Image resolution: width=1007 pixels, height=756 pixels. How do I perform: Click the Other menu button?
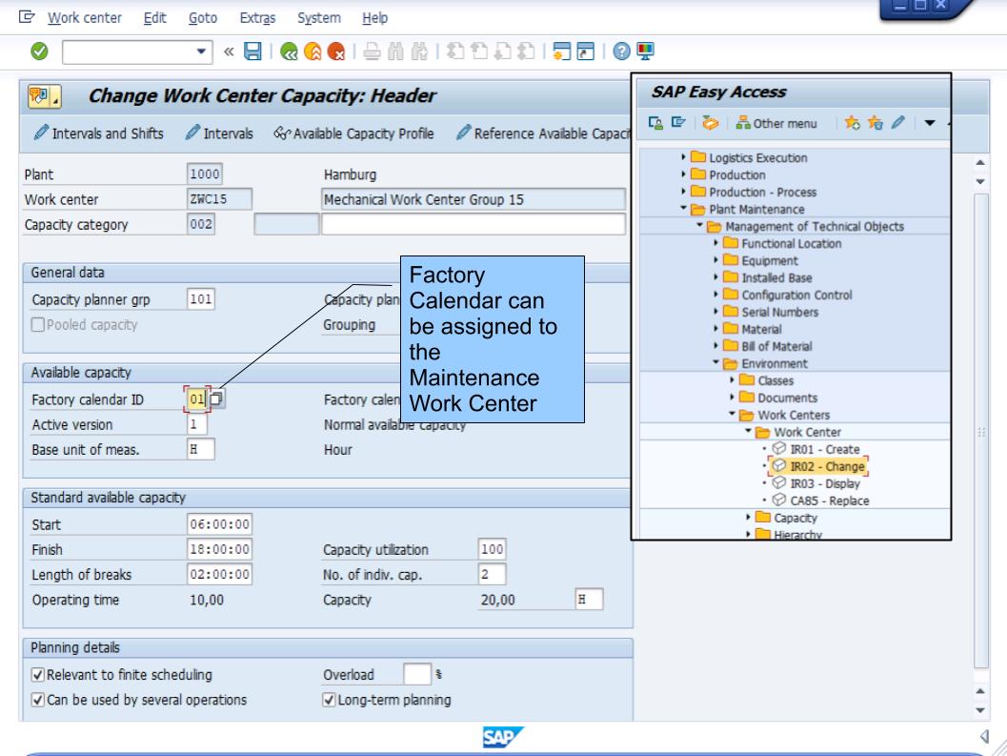776,123
